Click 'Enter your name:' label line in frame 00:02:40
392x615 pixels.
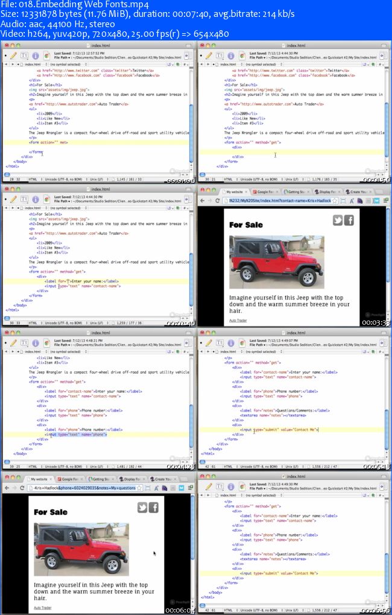click(81, 281)
